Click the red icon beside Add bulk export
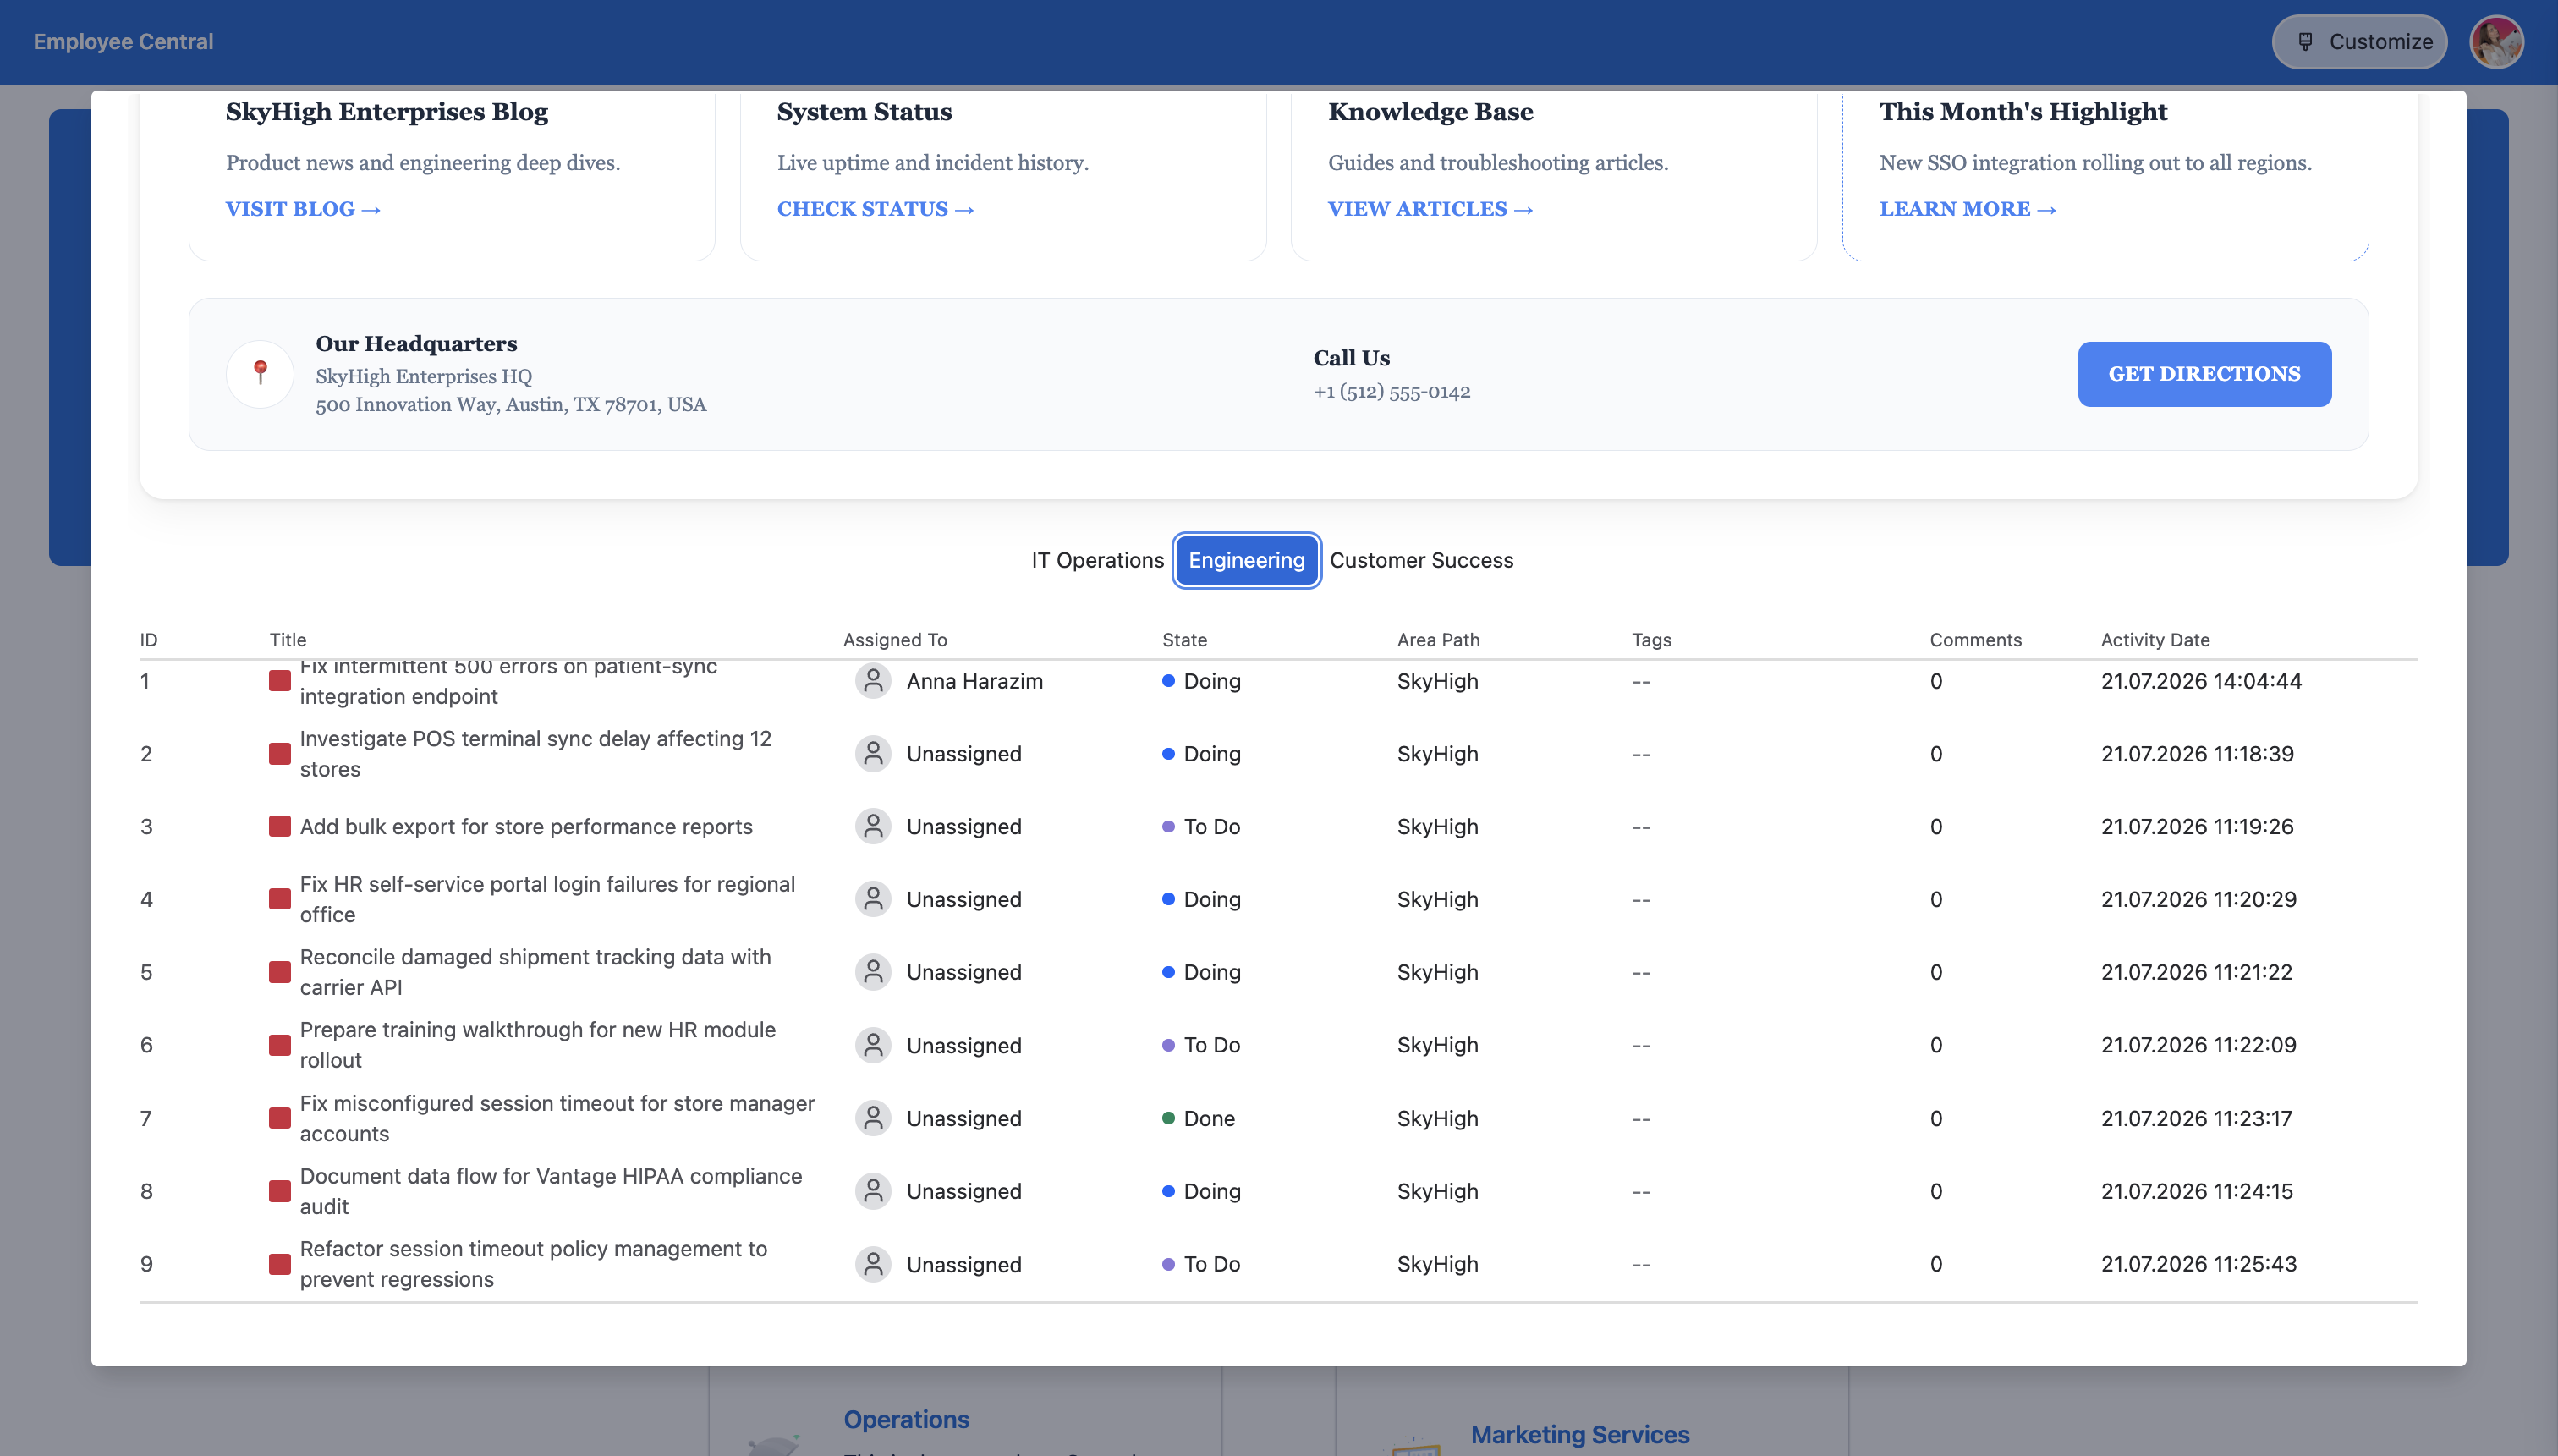2558x1456 pixels. pos(280,827)
